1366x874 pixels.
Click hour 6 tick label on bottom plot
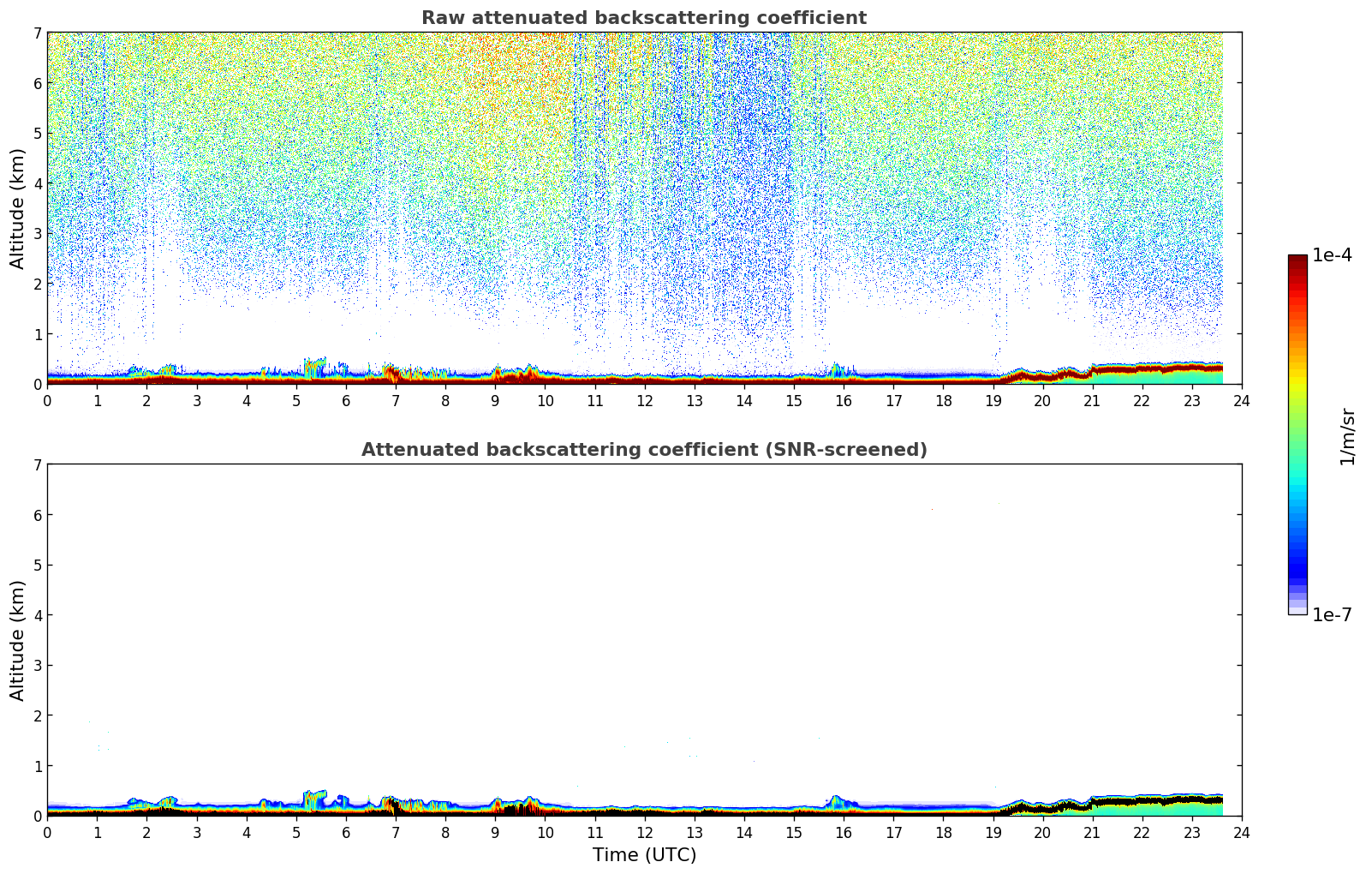(x=345, y=833)
